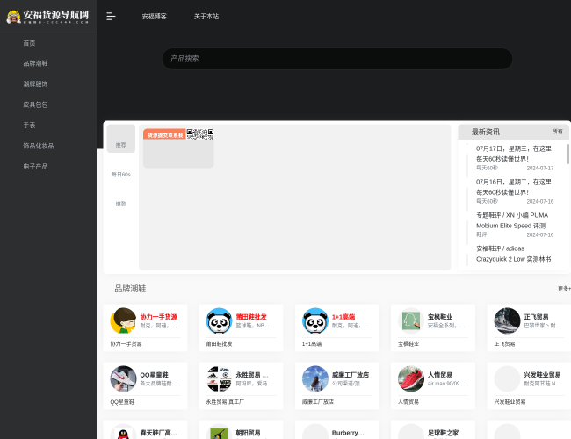Click the 安福货源导航网 site logo
This screenshot has height=439, width=571.
(48, 16)
